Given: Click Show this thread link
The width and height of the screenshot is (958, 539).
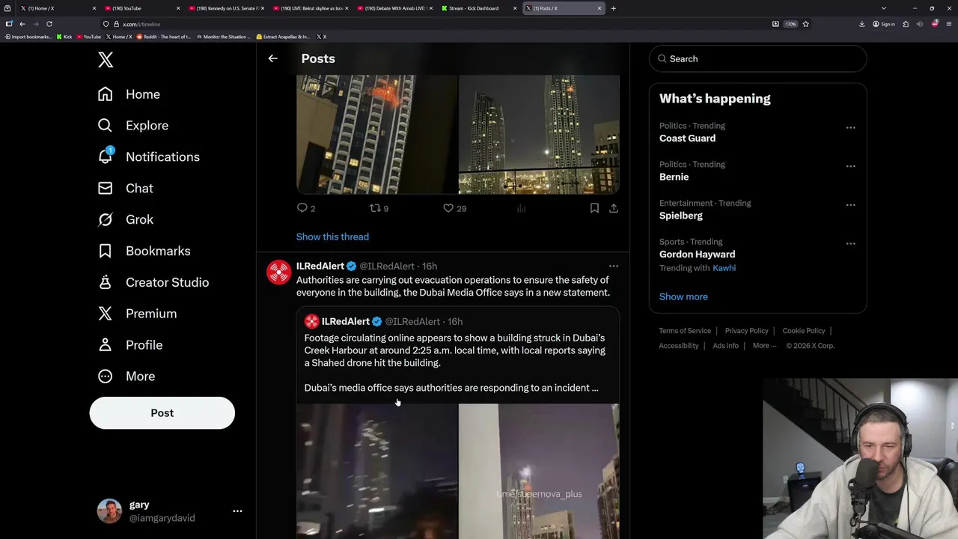Looking at the screenshot, I should pyautogui.click(x=332, y=237).
